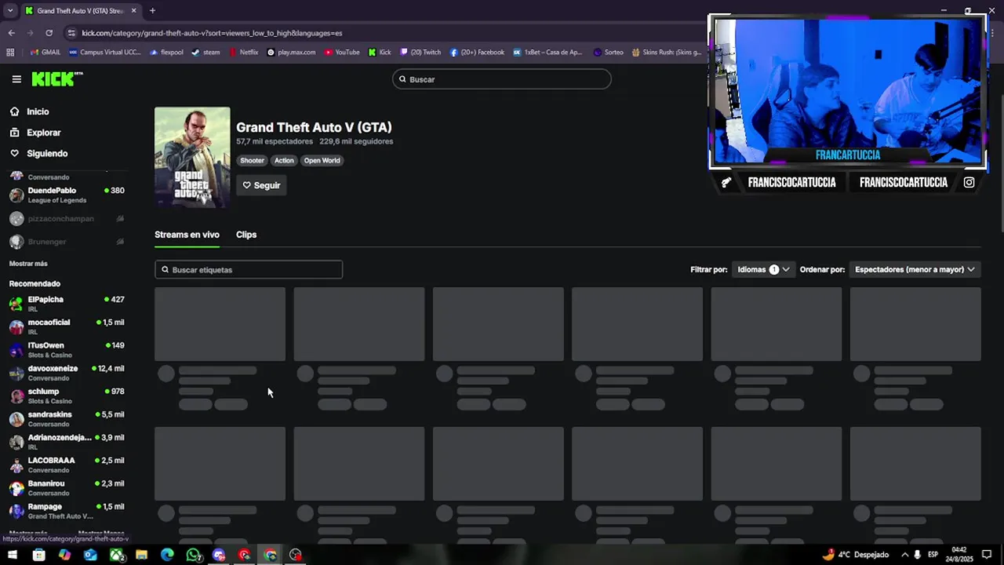Click Mostrar más under following list
1004x565 pixels.
28,264
